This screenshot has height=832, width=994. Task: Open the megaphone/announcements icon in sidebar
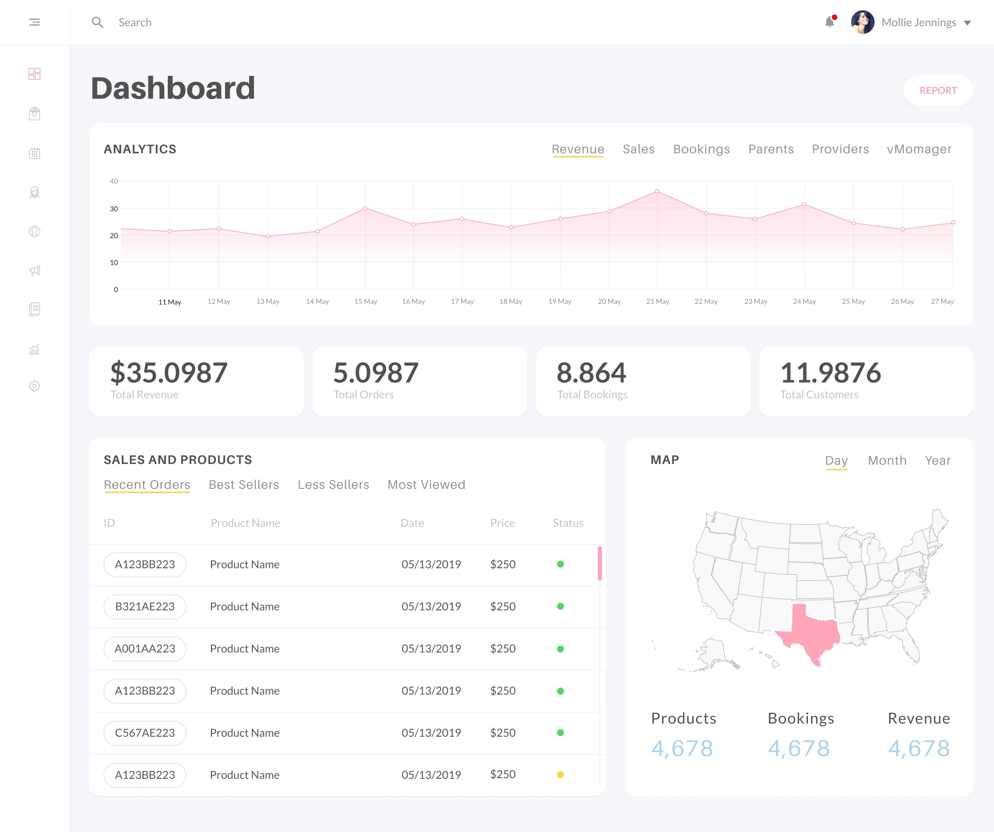[x=35, y=270]
